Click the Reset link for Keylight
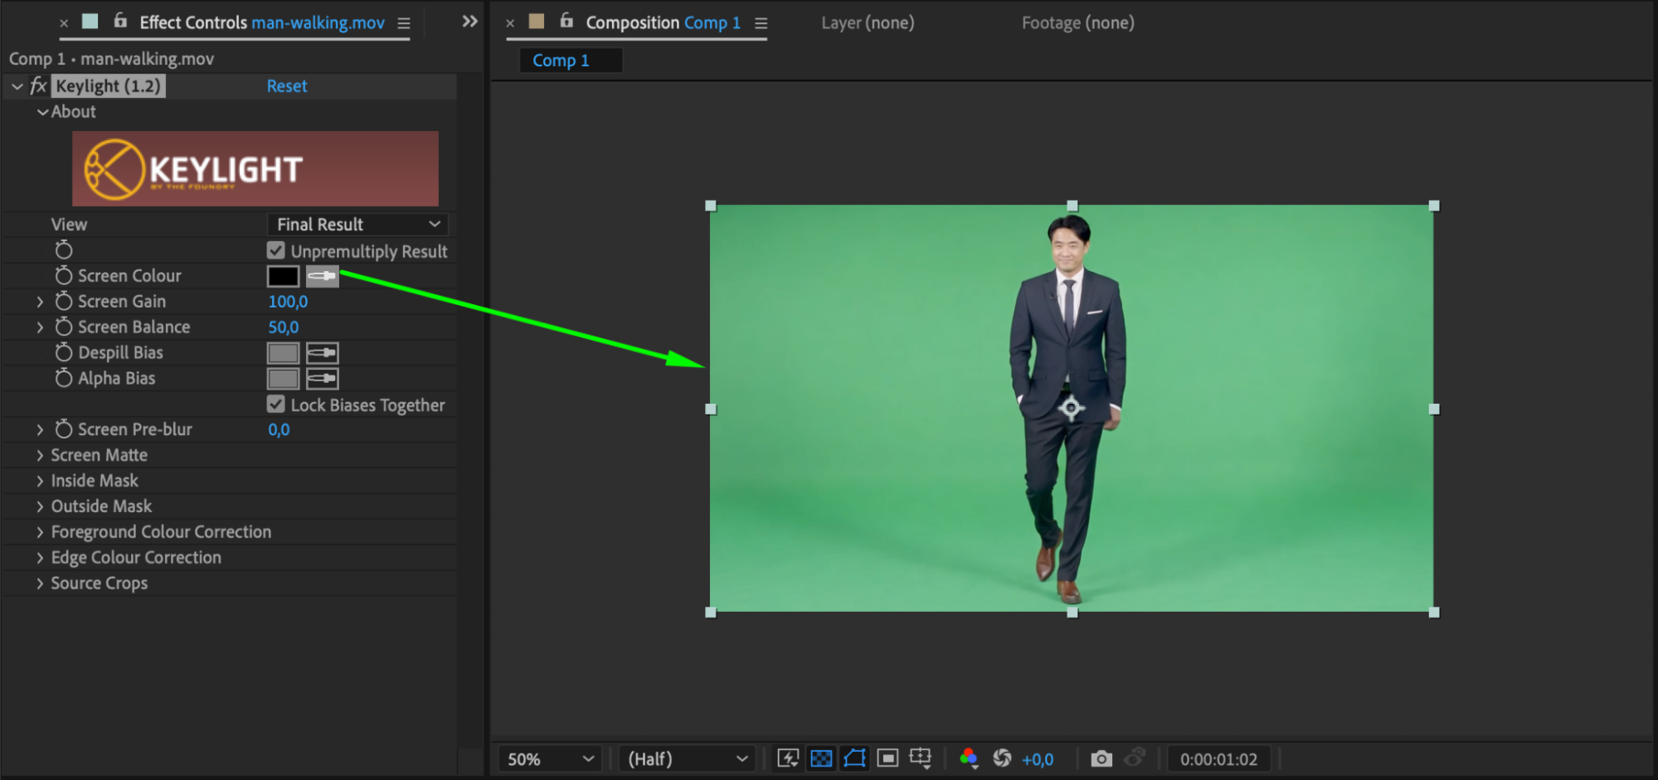Image resolution: width=1658 pixels, height=780 pixels. coord(287,86)
